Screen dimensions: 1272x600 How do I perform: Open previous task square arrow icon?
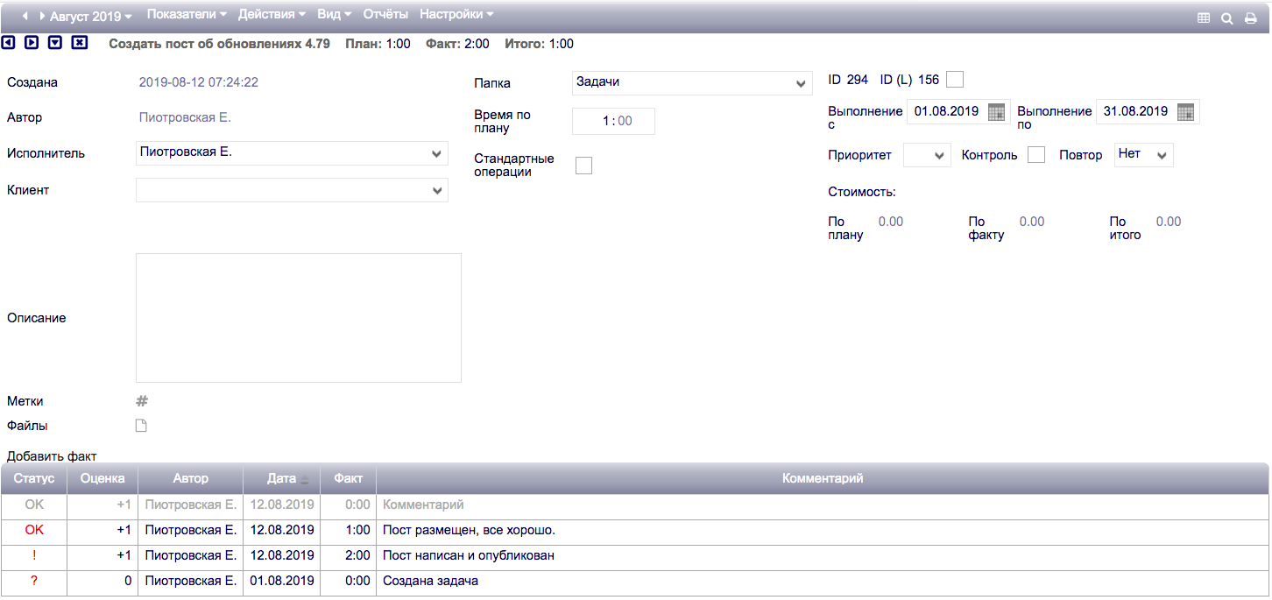pyautogui.click(x=8, y=42)
